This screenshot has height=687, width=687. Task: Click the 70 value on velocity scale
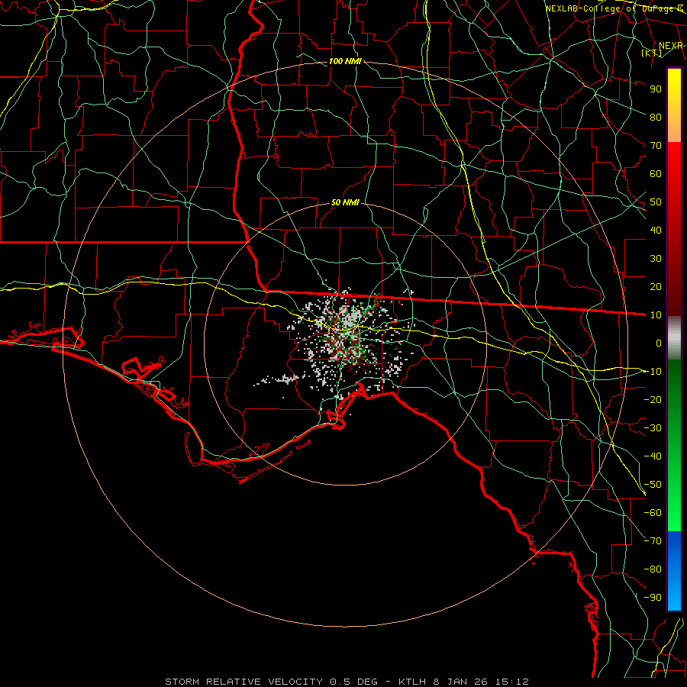(x=656, y=146)
